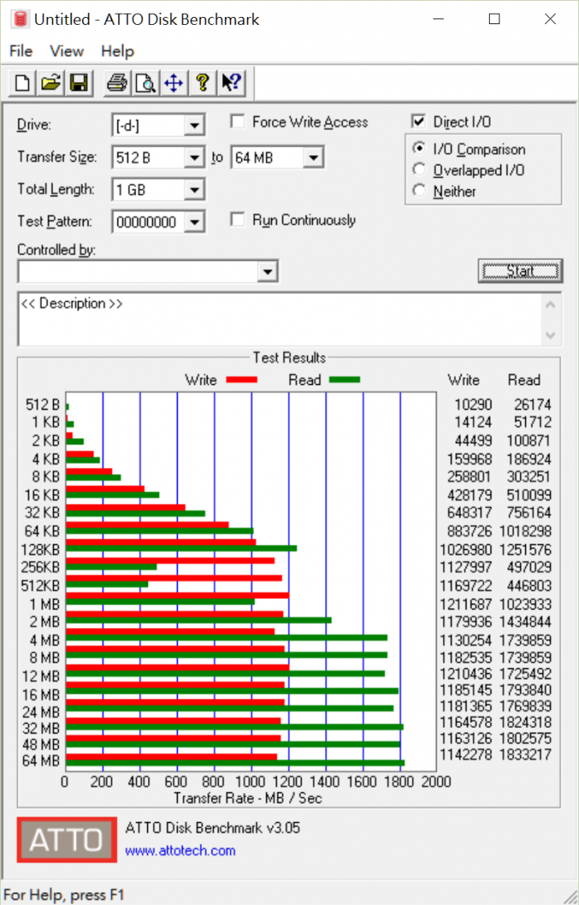
Task: Open the View menu
Action: [x=67, y=52]
